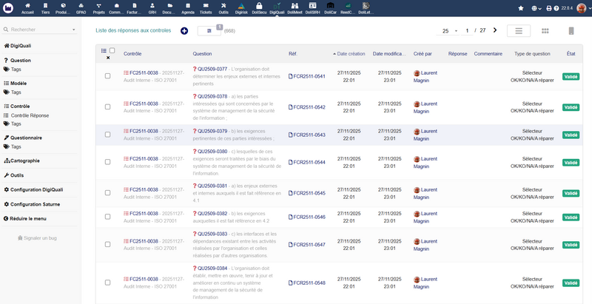
Task: Click Validé status badge for FCR2511-0544
Action: 571,162
